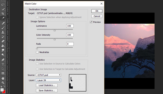Select the Lasso tool
Screen dimensions: 163x94
click(x=3, y=5)
